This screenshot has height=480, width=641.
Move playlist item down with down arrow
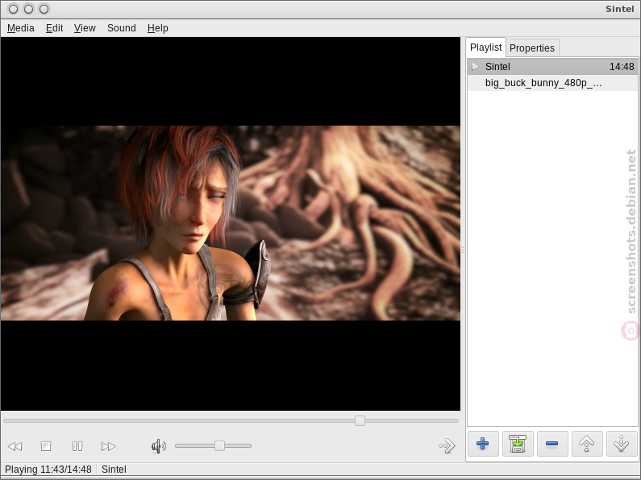pyautogui.click(x=622, y=443)
